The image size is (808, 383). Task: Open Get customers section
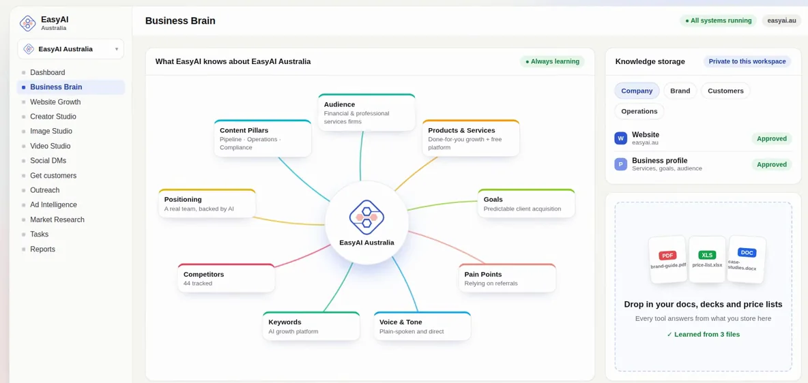[70, 176]
